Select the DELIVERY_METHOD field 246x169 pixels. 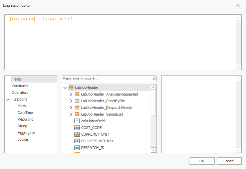click(x=97, y=141)
